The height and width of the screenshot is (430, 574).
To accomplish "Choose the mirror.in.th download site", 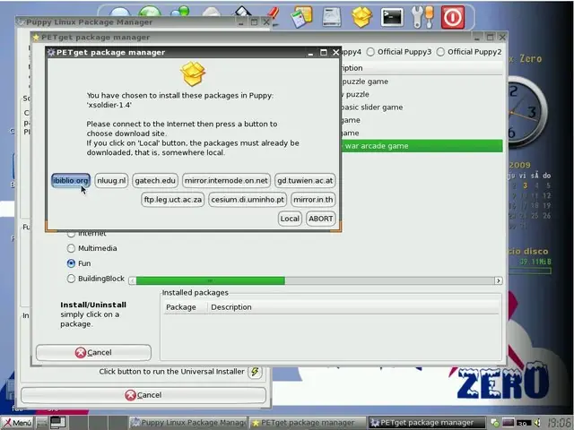I will [x=313, y=200].
